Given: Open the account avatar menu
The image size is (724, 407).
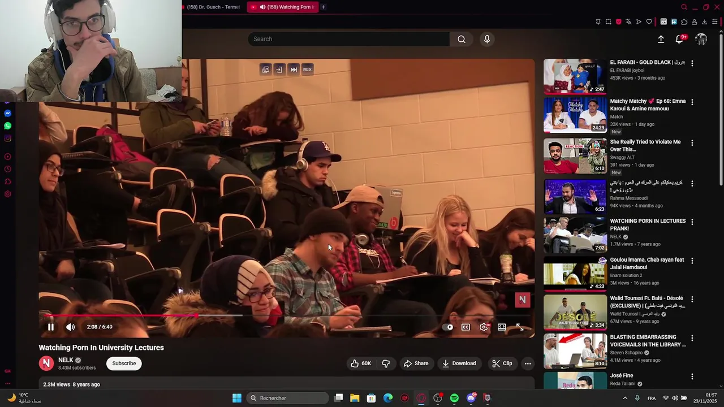Looking at the screenshot, I should click(x=701, y=39).
